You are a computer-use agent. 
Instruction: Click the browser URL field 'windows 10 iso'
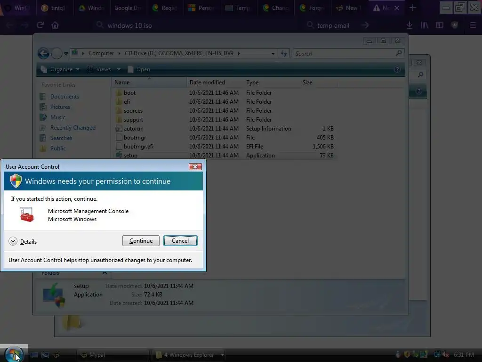197,25
